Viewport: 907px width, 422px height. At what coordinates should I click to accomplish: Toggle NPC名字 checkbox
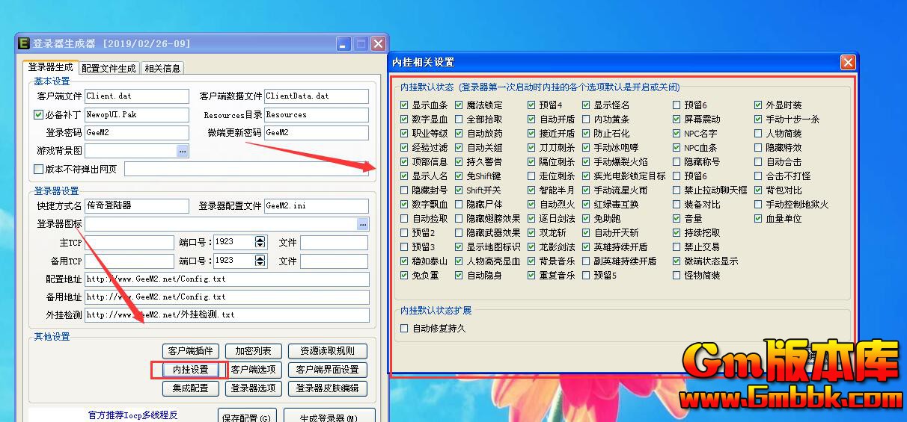(677, 134)
